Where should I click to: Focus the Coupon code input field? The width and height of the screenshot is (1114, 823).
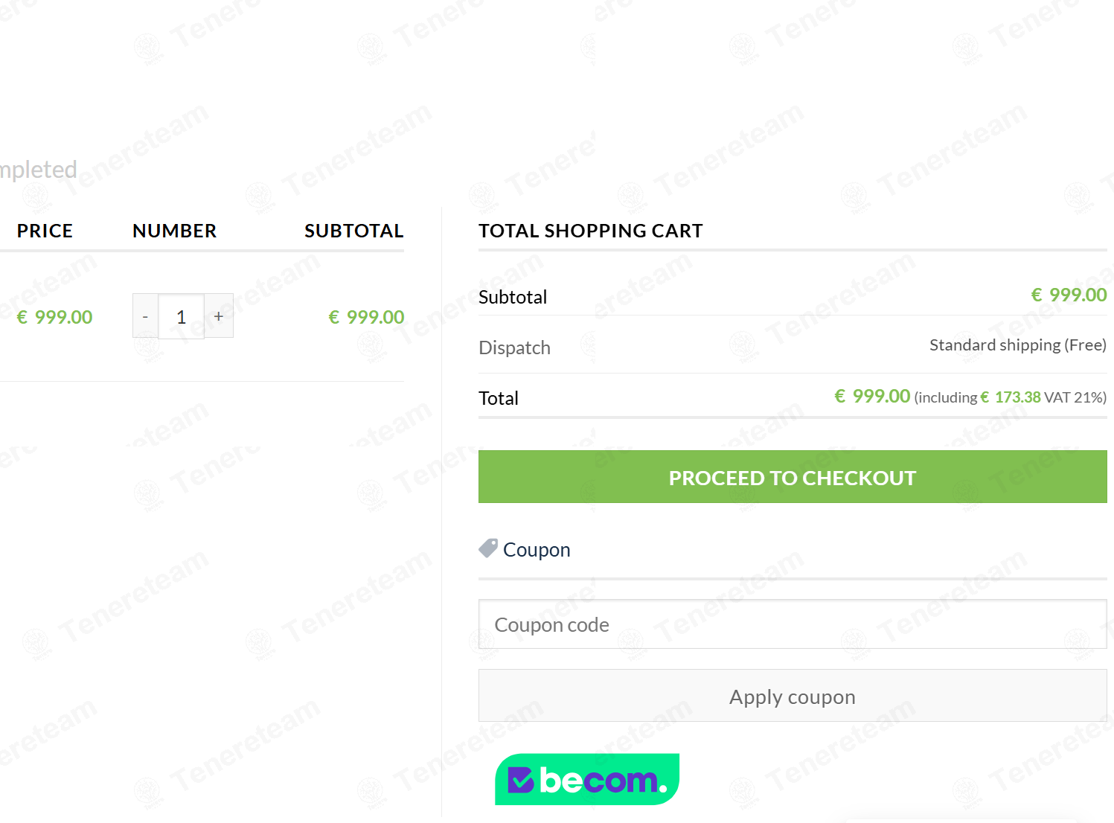[x=793, y=624]
